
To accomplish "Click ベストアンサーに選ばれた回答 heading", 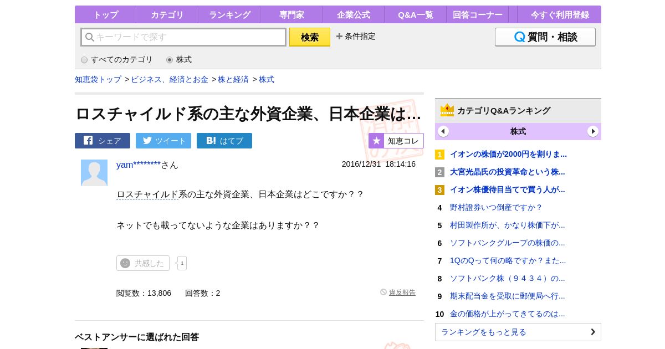I will coord(137,337).
